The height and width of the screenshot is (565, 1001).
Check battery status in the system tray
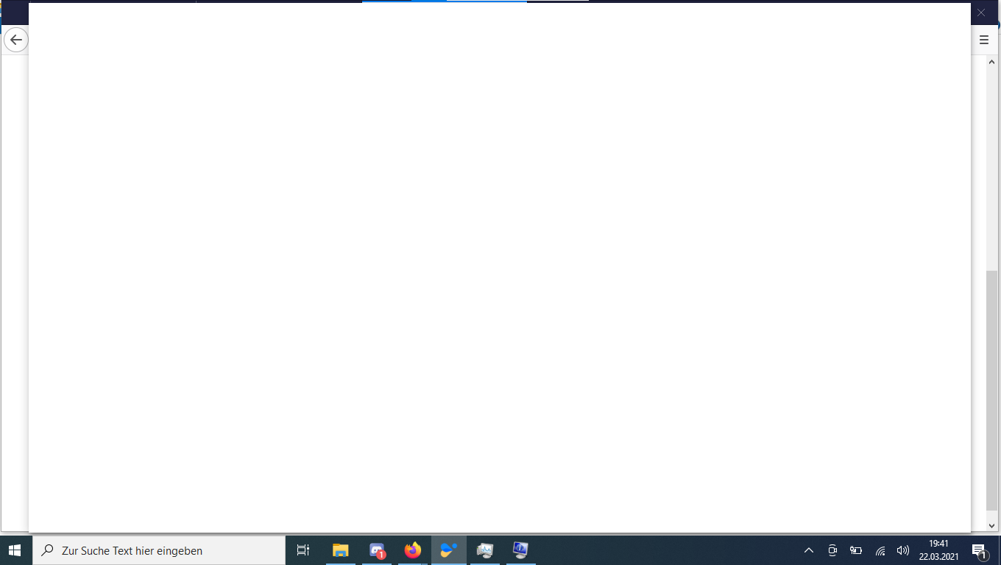[856, 550]
